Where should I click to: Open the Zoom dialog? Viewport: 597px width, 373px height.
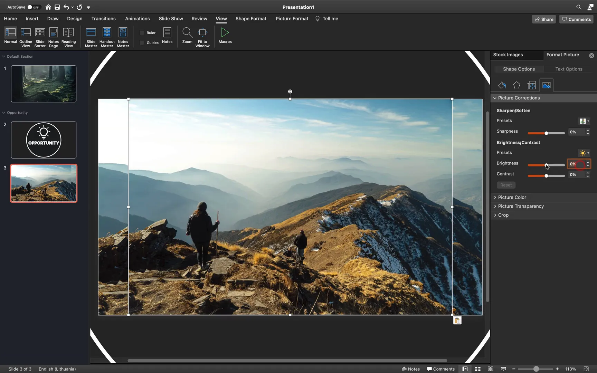(187, 36)
